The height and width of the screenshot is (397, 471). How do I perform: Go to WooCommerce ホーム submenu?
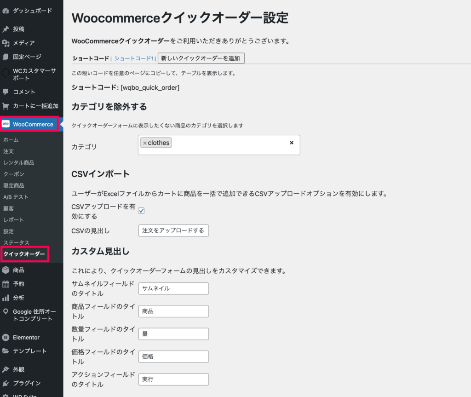[x=11, y=140]
